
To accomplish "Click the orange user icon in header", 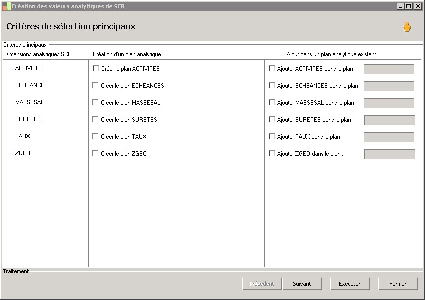I will [x=407, y=27].
